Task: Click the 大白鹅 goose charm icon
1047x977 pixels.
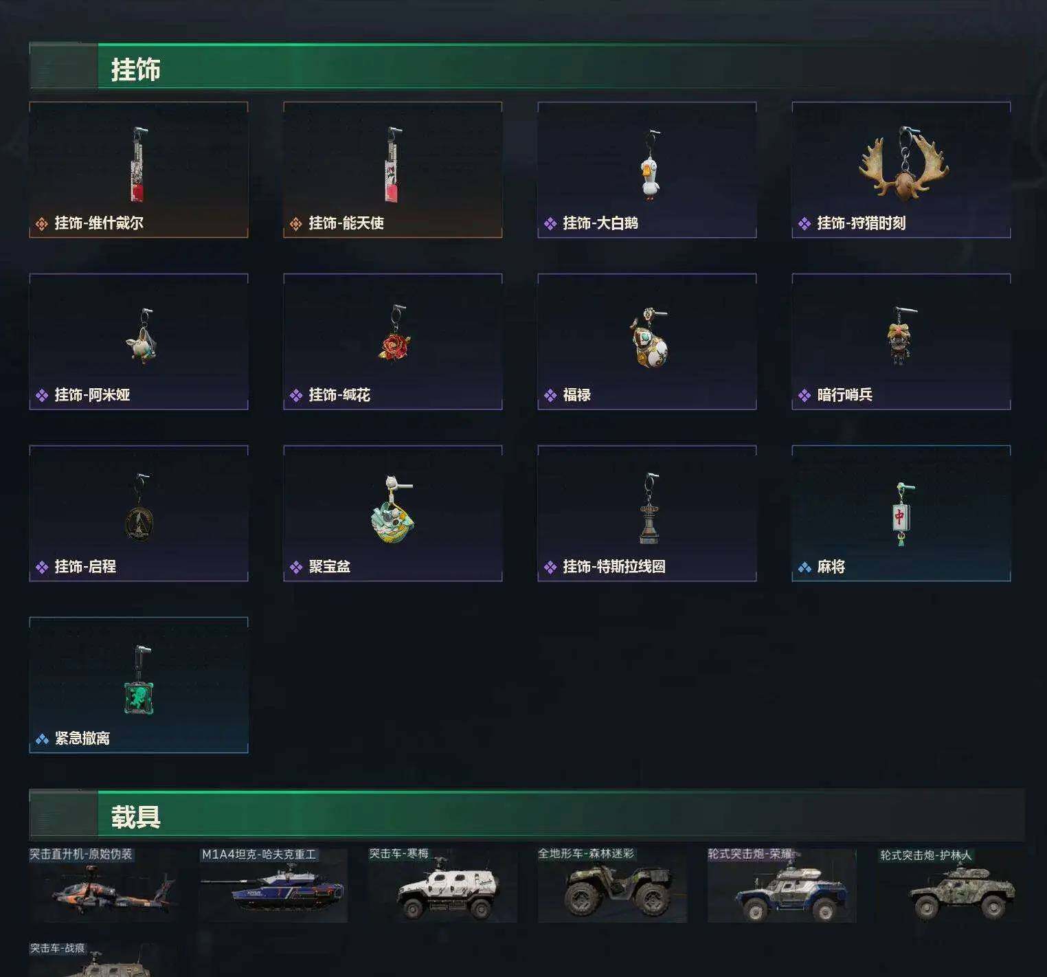Action: click(649, 165)
